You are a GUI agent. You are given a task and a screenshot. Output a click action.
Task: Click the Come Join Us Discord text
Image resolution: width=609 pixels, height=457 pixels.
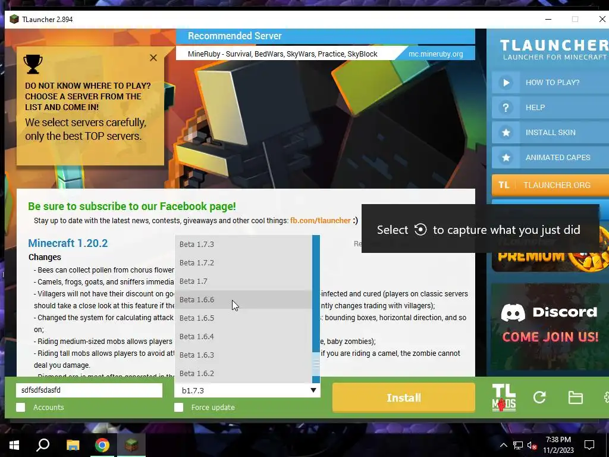coord(550,337)
